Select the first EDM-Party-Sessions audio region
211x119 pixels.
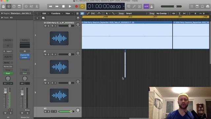pos(127,35)
